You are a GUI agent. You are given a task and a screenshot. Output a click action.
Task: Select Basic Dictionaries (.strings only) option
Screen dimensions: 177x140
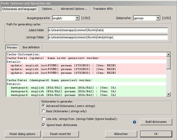(44, 111)
